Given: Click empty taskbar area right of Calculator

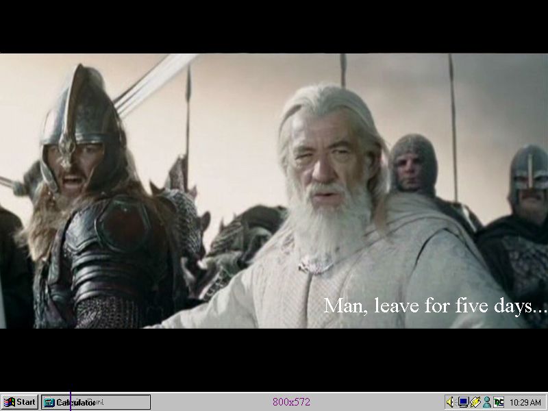Looking at the screenshot, I should point(206,402).
